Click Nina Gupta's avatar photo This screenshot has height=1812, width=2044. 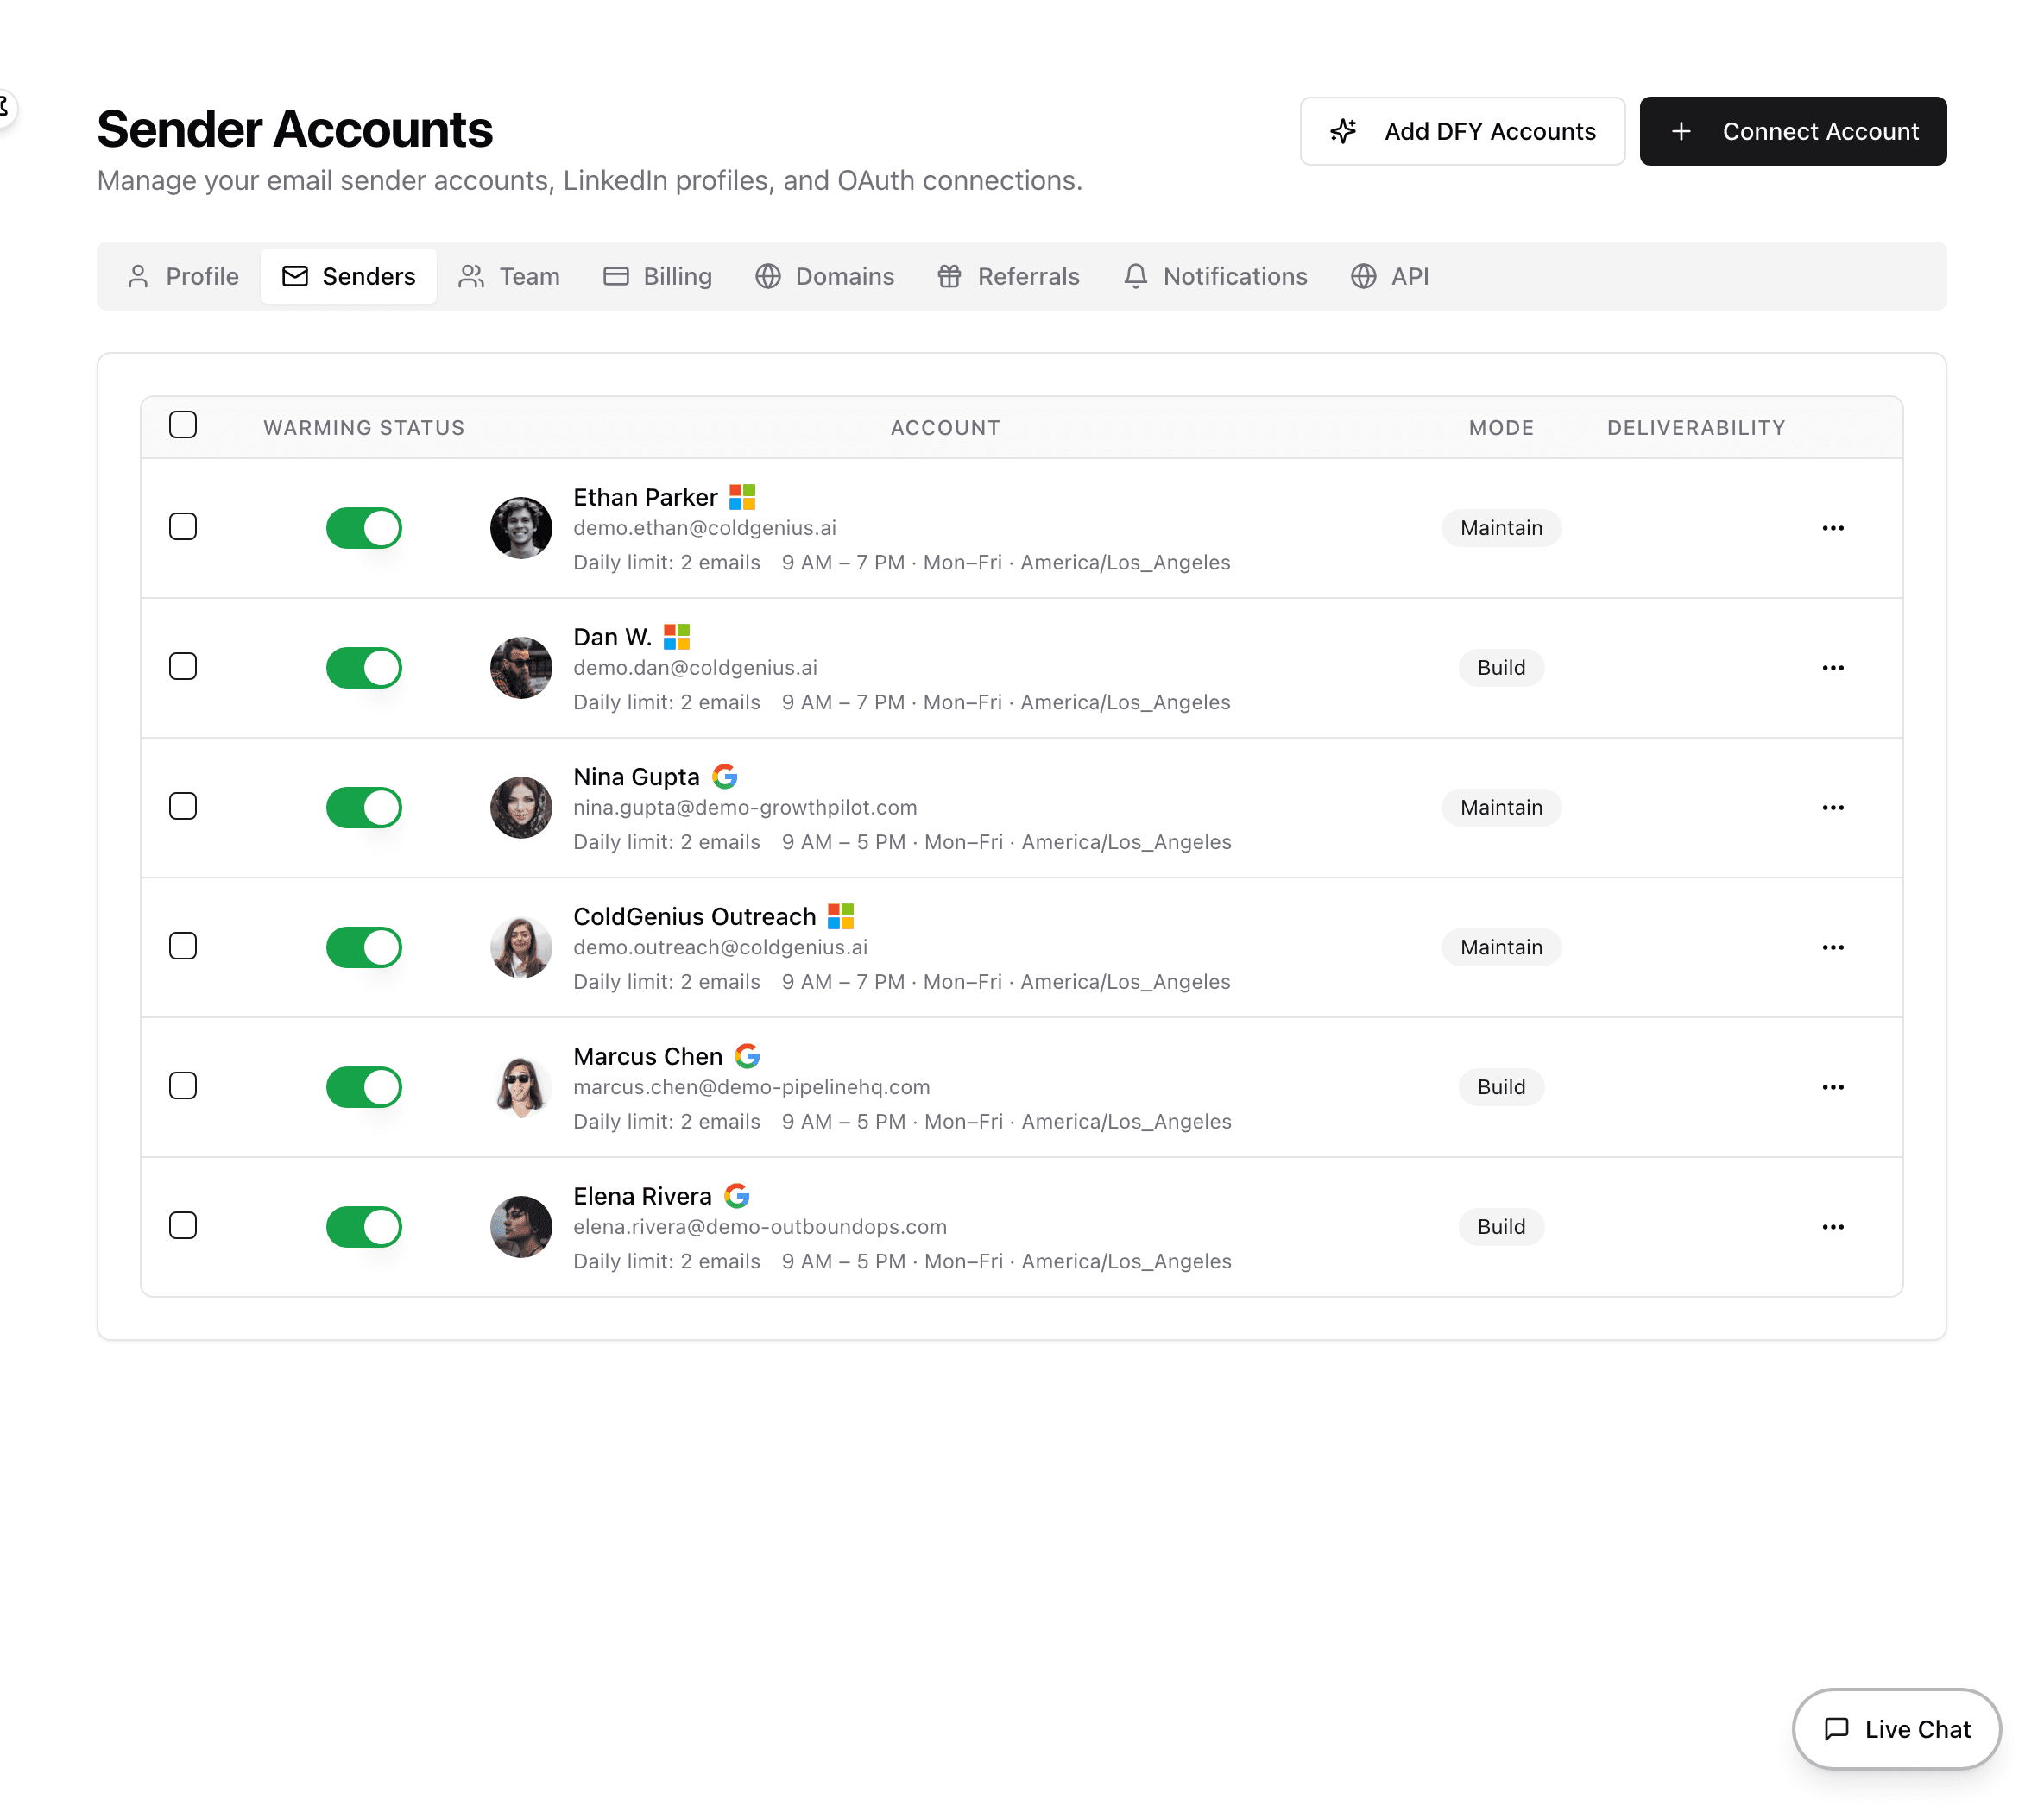click(x=521, y=808)
